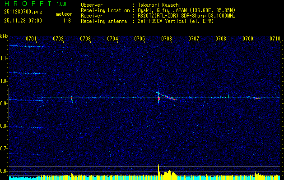
Task: Click time marker 0705
Action: click(140, 39)
